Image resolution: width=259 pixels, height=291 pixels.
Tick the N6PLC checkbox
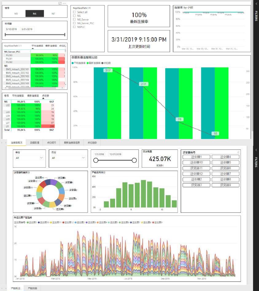(74, 27)
